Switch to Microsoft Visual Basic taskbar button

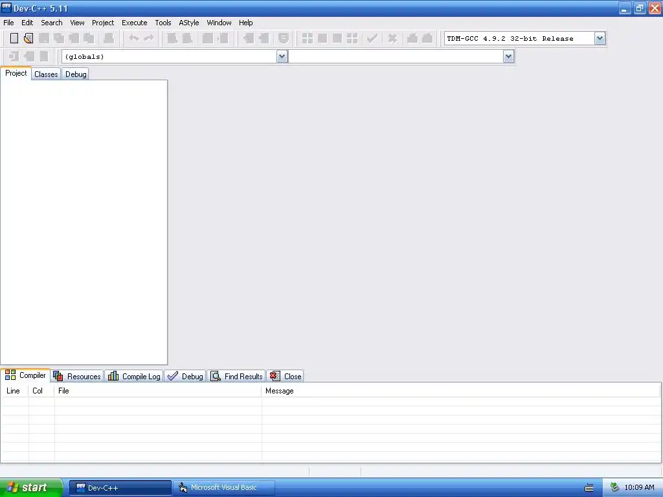pyautogui.click(x=224, y=488)
